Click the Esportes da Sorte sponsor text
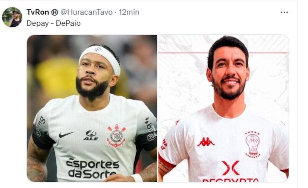308x188 pixels. click(92, 168)
